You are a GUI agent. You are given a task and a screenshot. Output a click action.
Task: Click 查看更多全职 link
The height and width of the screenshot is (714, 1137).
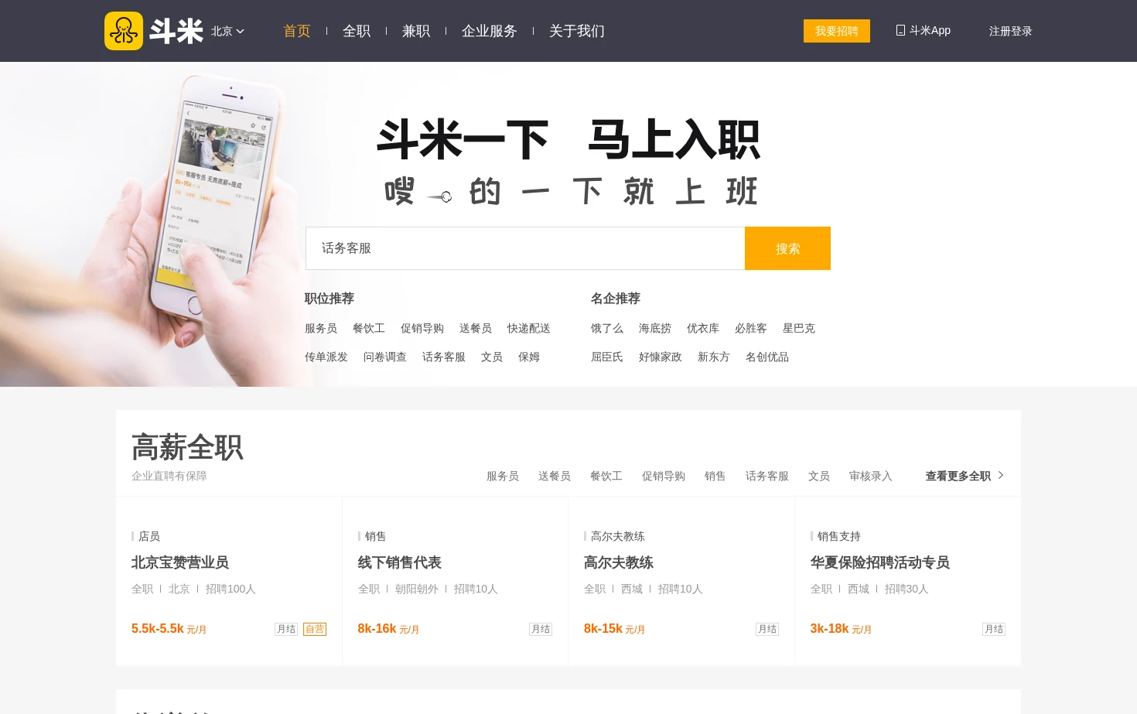click(x=958, y=476)
